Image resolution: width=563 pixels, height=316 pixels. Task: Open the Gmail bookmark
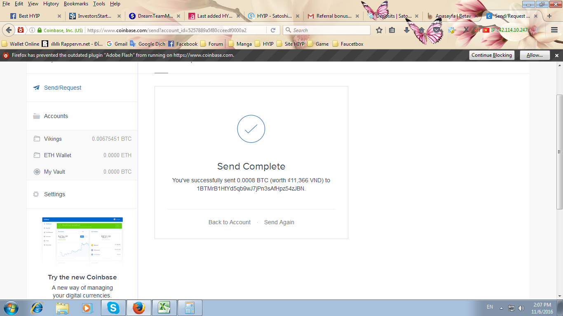coord(117,44)
